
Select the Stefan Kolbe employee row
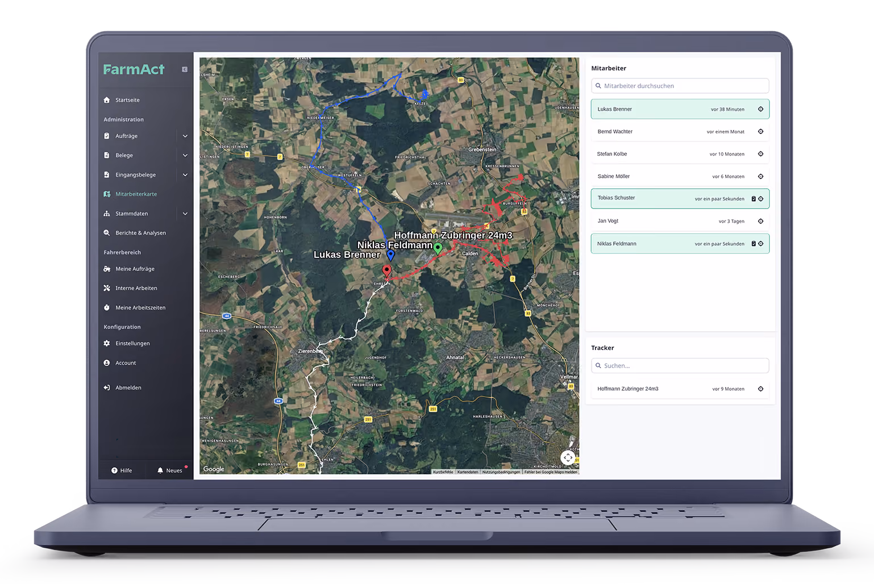[x=680, y=155]
